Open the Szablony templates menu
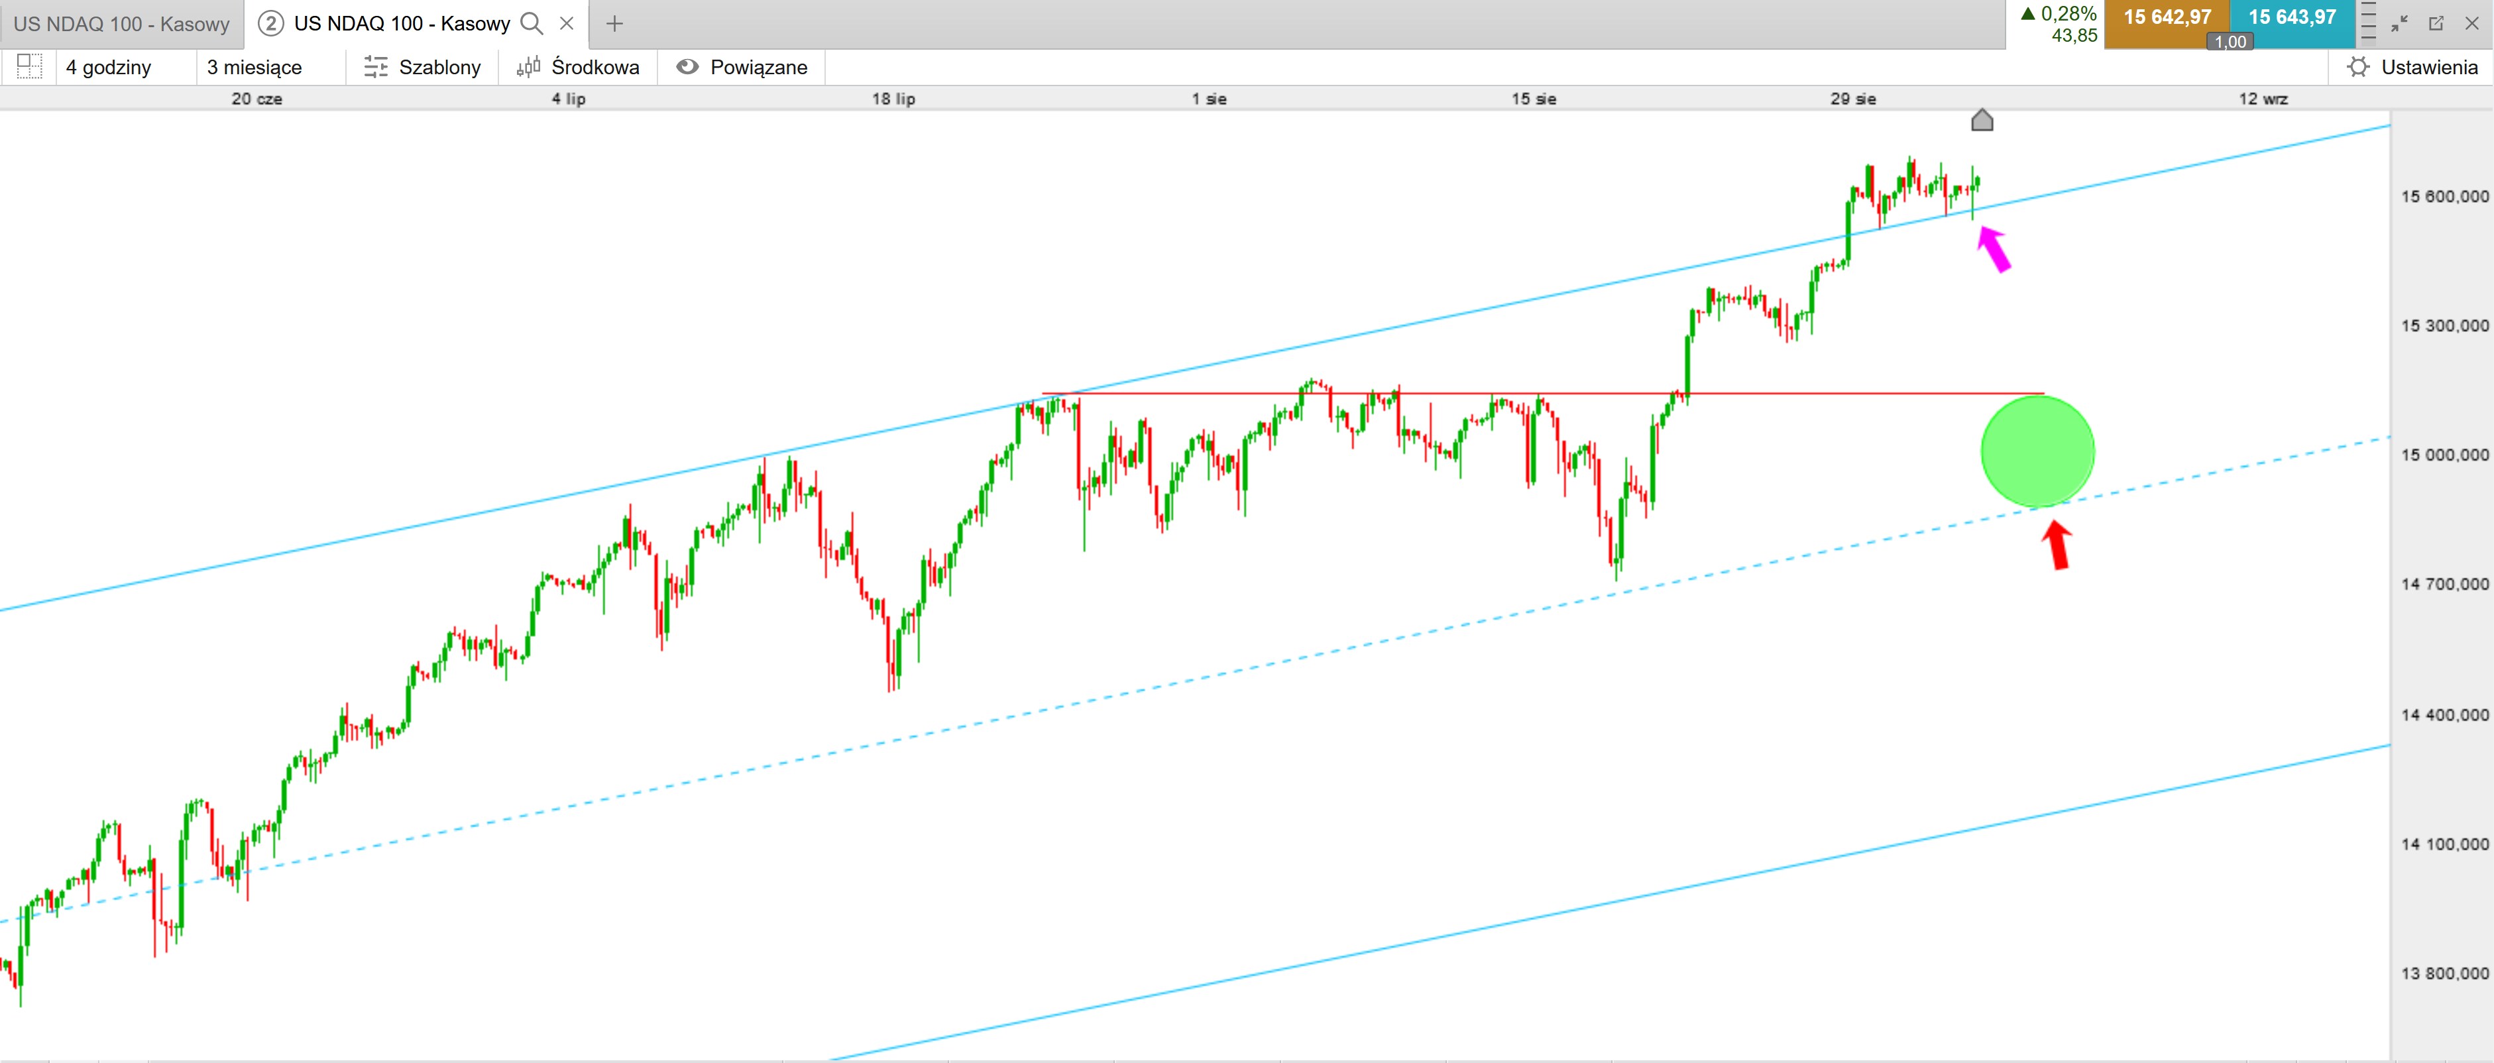Screen dimensions: 2494x1063 (422, 67)
